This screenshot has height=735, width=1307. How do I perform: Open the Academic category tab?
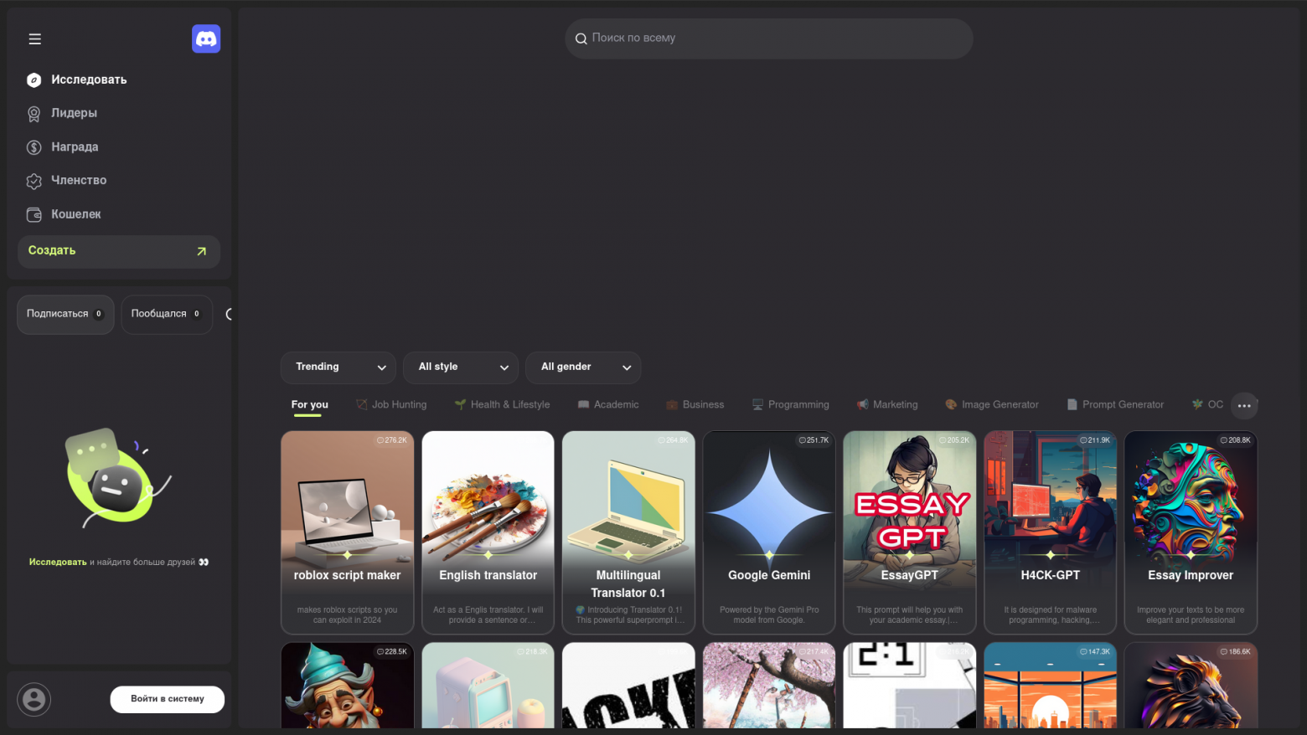608,405
